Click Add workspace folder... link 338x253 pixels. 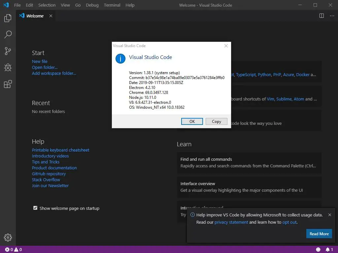(54, 73)
